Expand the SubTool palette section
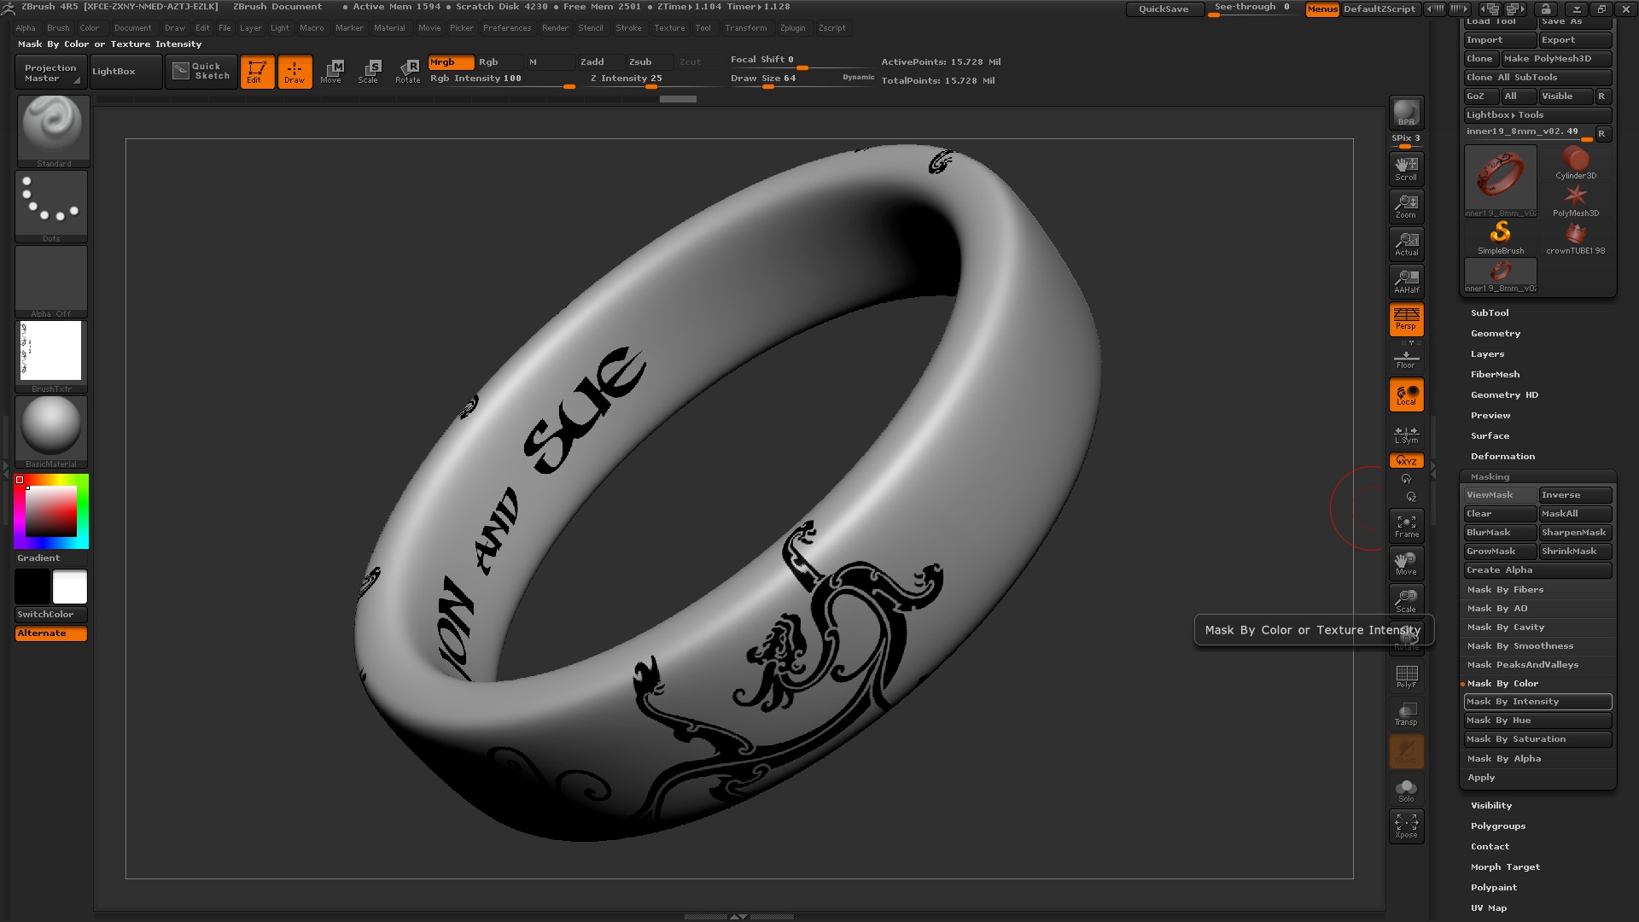The width and height of the screenshot is (1639, 922). pyautogui.click(x=1490, y=313)
